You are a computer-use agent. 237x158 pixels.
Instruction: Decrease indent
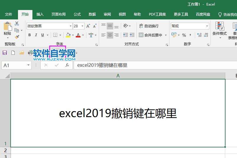[126, 35]
